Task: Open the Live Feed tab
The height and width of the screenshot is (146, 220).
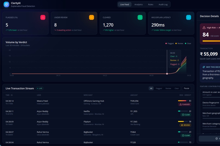Action: (124, 4)
